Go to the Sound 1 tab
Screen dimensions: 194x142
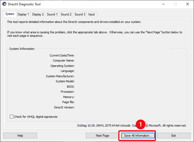click(52, 14)
